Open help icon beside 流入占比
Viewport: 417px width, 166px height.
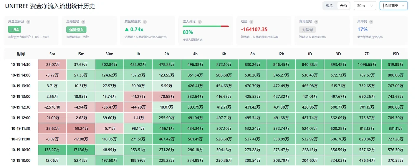click(x=200, y=22)
